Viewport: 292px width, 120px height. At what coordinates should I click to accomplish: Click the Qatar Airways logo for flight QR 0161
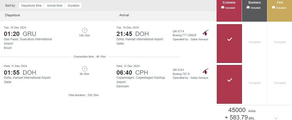click(206, 71)
